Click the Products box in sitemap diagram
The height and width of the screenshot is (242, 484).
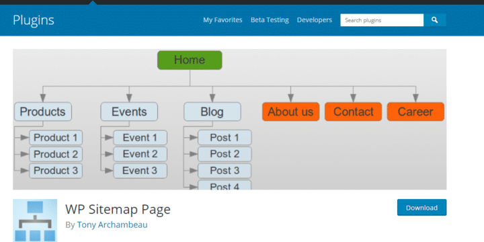click(x=43, y=112)
